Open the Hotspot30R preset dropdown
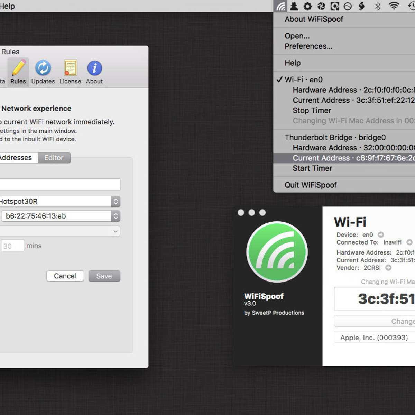The width and height of the screenshot is (415, 415). [x=116, y=201]
